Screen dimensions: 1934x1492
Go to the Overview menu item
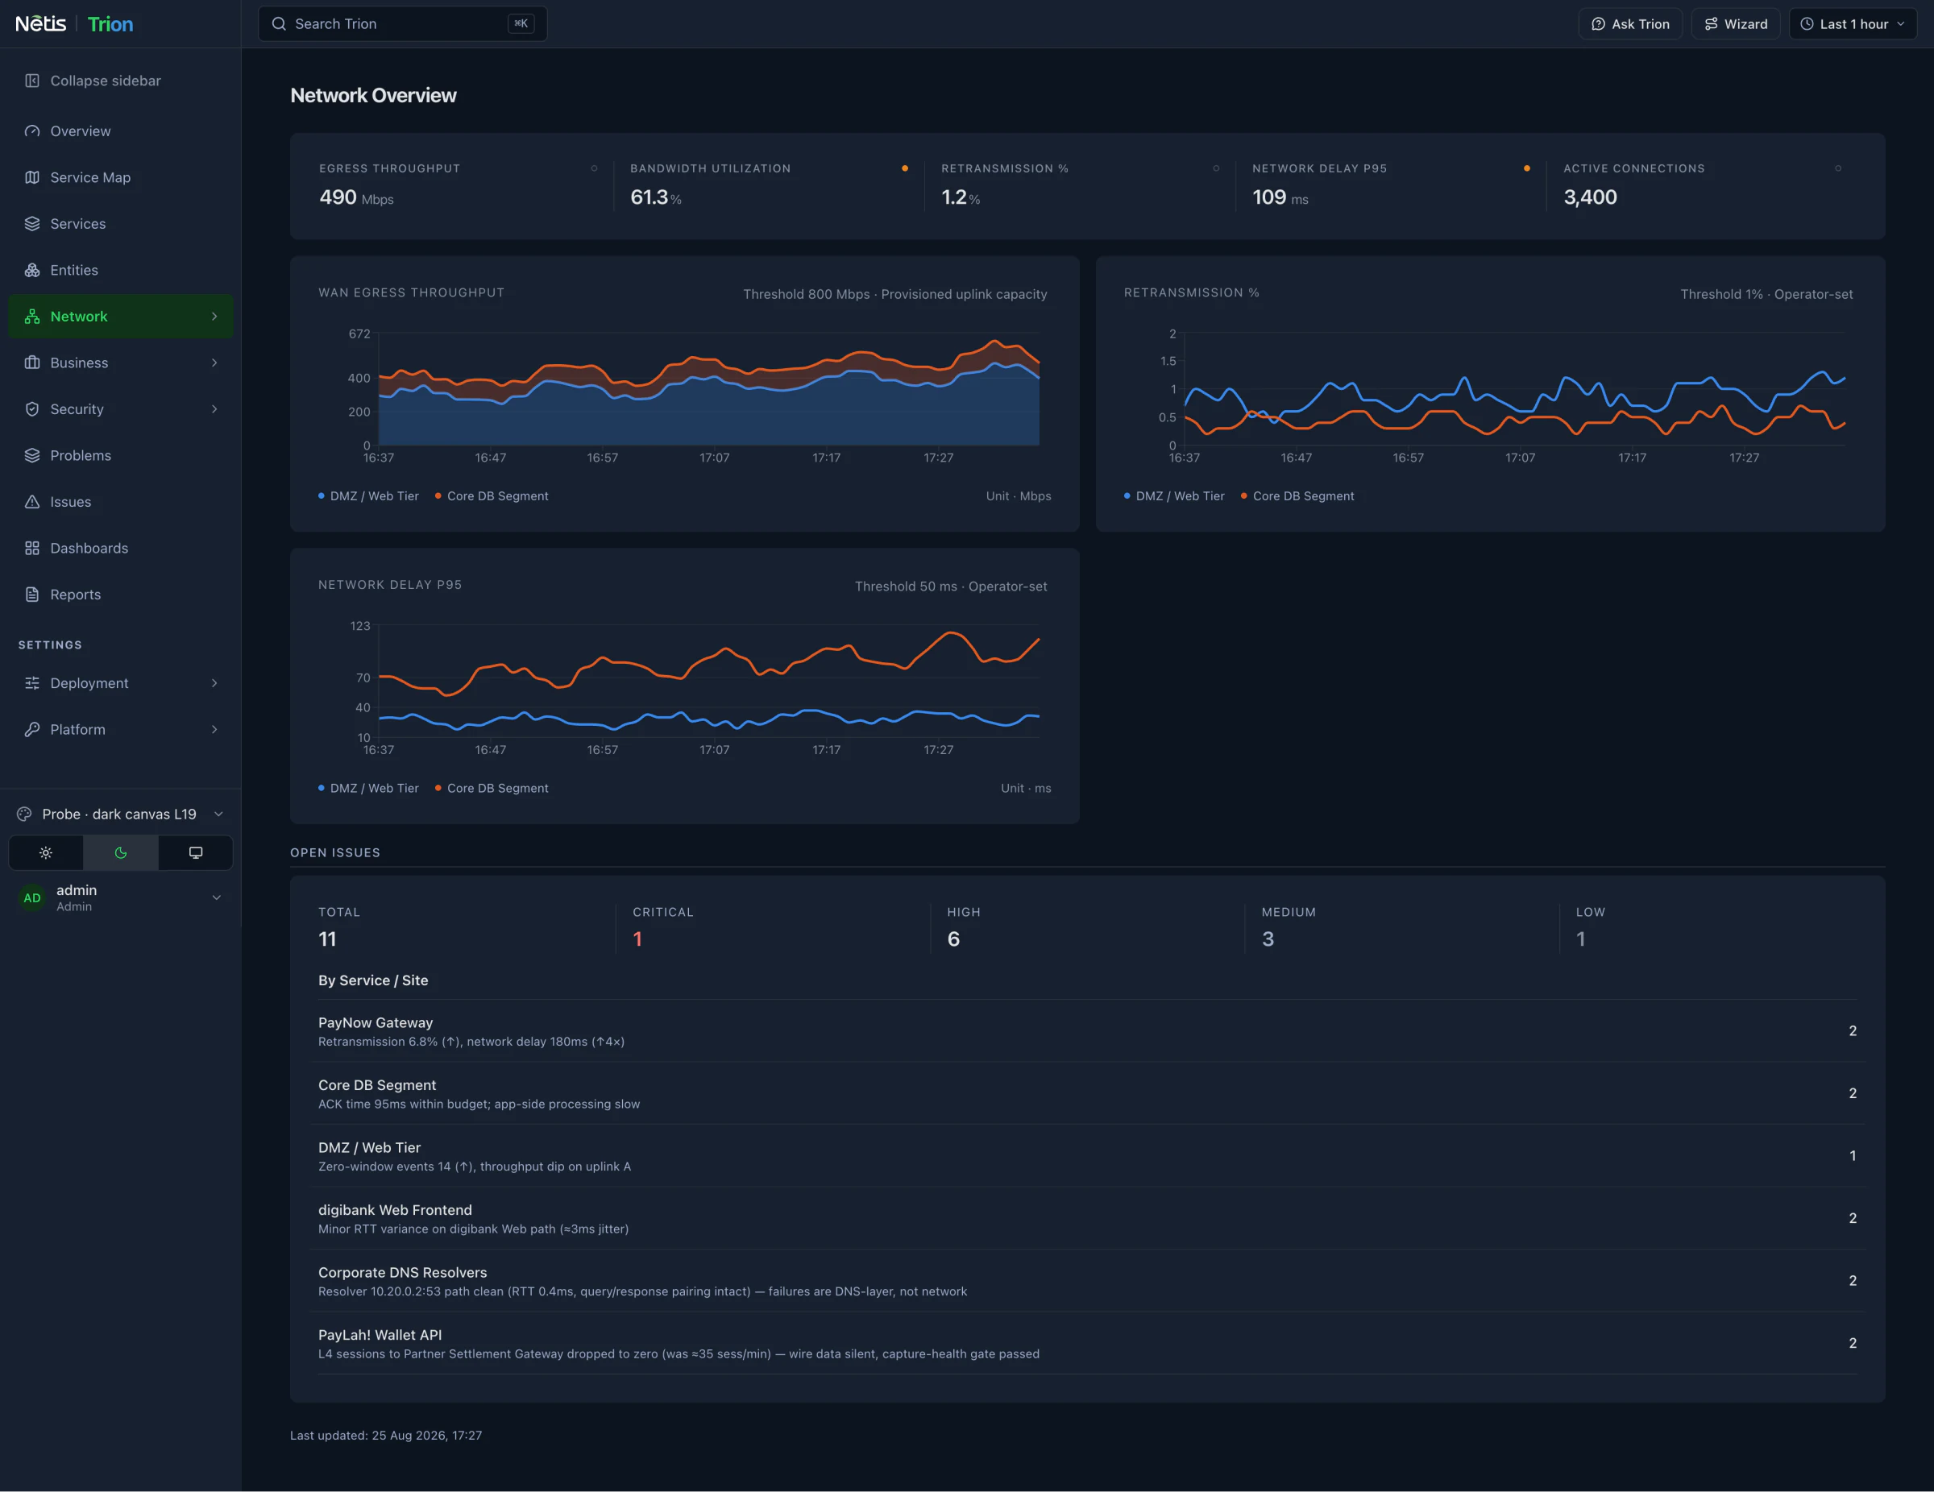[x=120, y=131]
